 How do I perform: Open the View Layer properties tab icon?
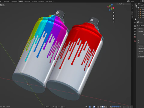[x=135, y=31]
